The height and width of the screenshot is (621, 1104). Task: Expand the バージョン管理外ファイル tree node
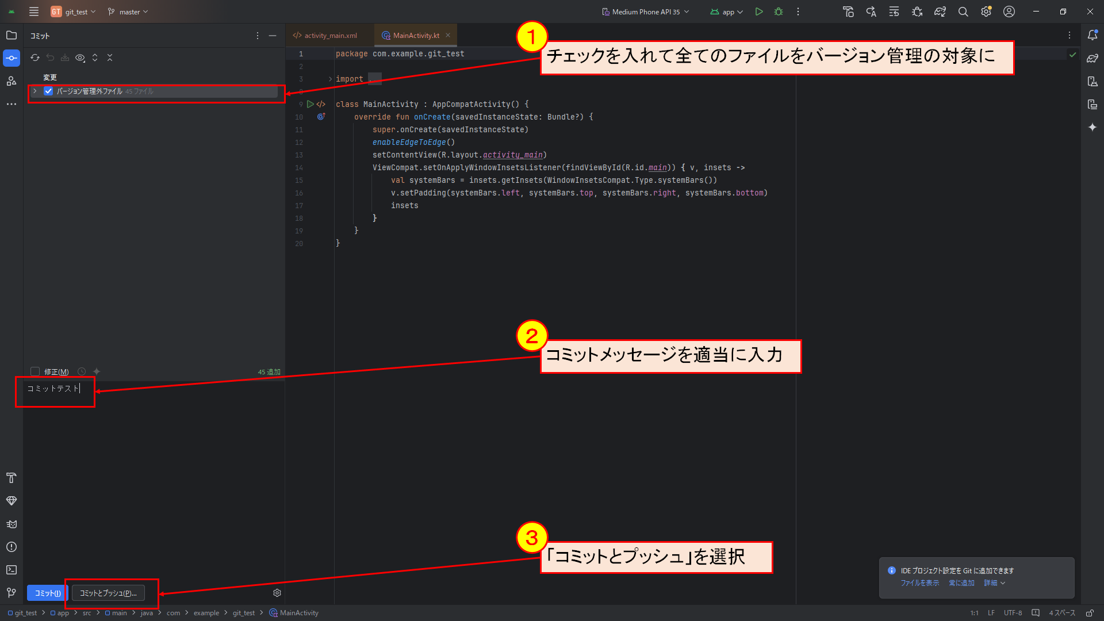(35, 91)
